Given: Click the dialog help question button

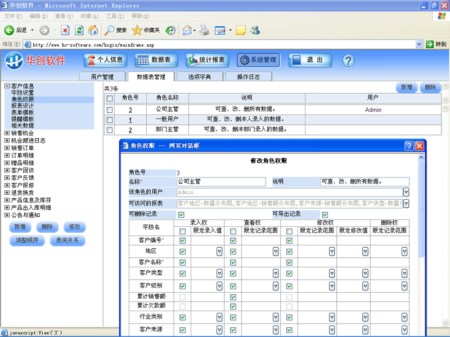Looking at the screenshot, I should click(x=409, y=146).
